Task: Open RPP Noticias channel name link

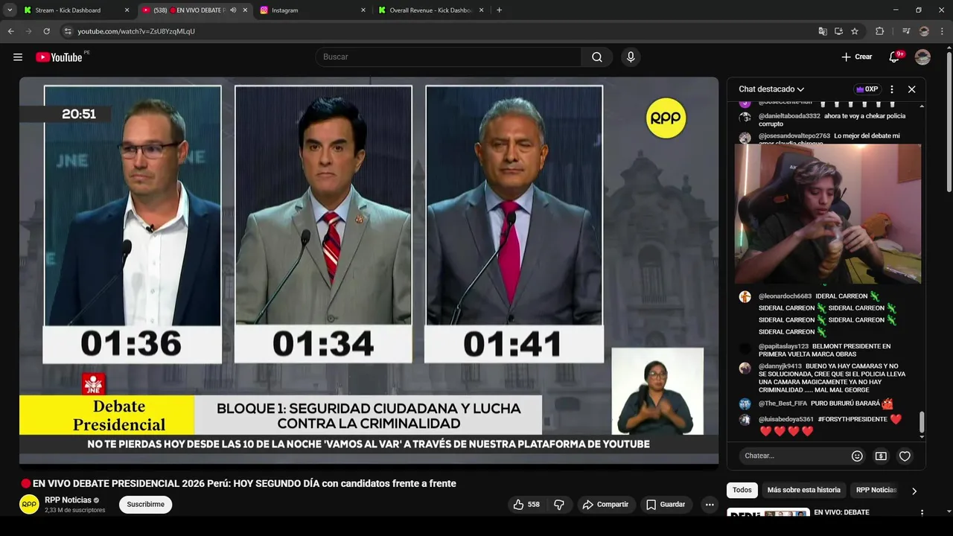Action: (x=68, y=500)
